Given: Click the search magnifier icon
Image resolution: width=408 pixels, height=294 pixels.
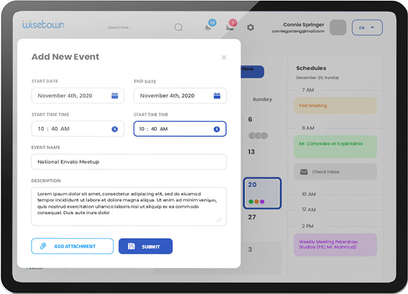Looking at the screenshot, I should [179, 27].
